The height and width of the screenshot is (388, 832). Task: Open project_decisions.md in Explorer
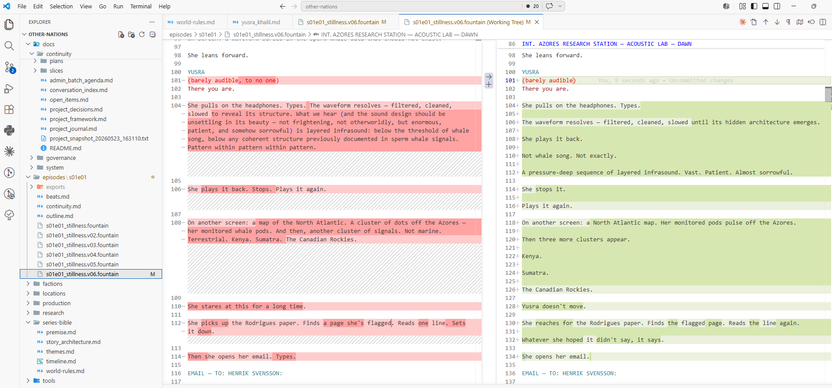pyautogui.click(x=76, y=109)
